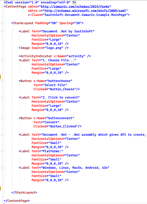
Task: Click the opening <ContentPage tag name
Action: (x=16, y=6)
